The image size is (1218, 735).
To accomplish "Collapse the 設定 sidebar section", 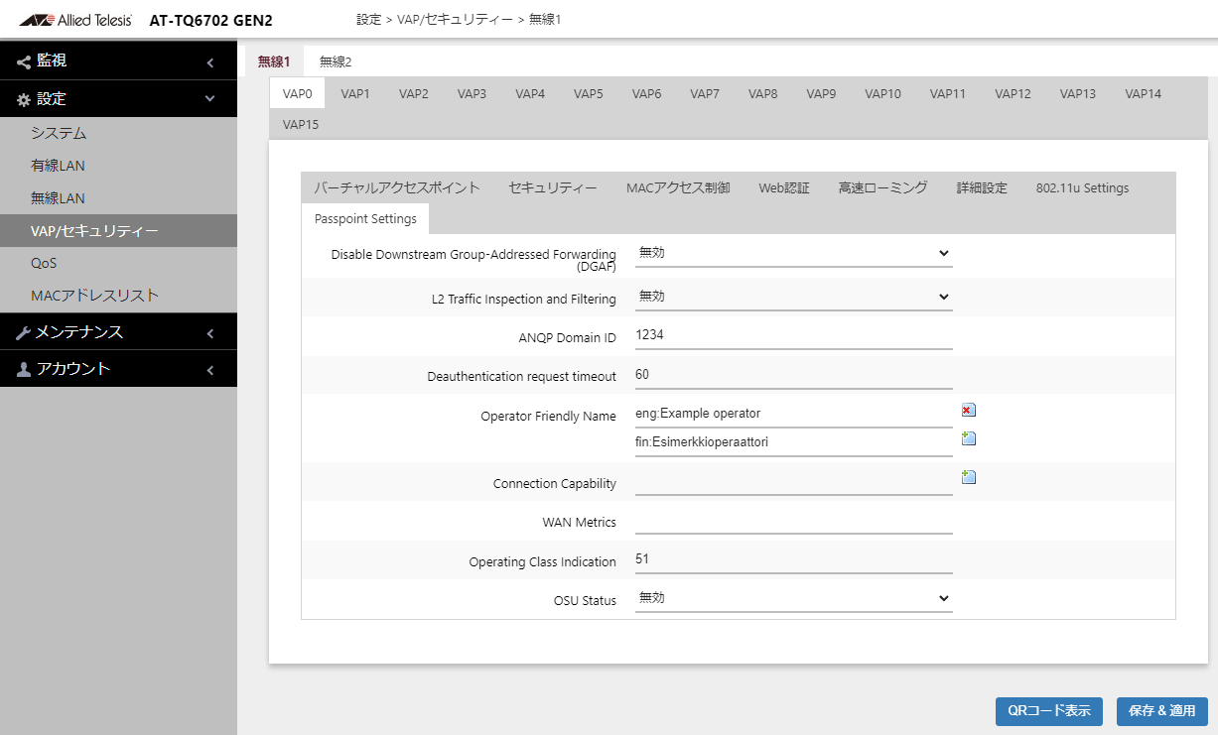I will coord(118,99).
